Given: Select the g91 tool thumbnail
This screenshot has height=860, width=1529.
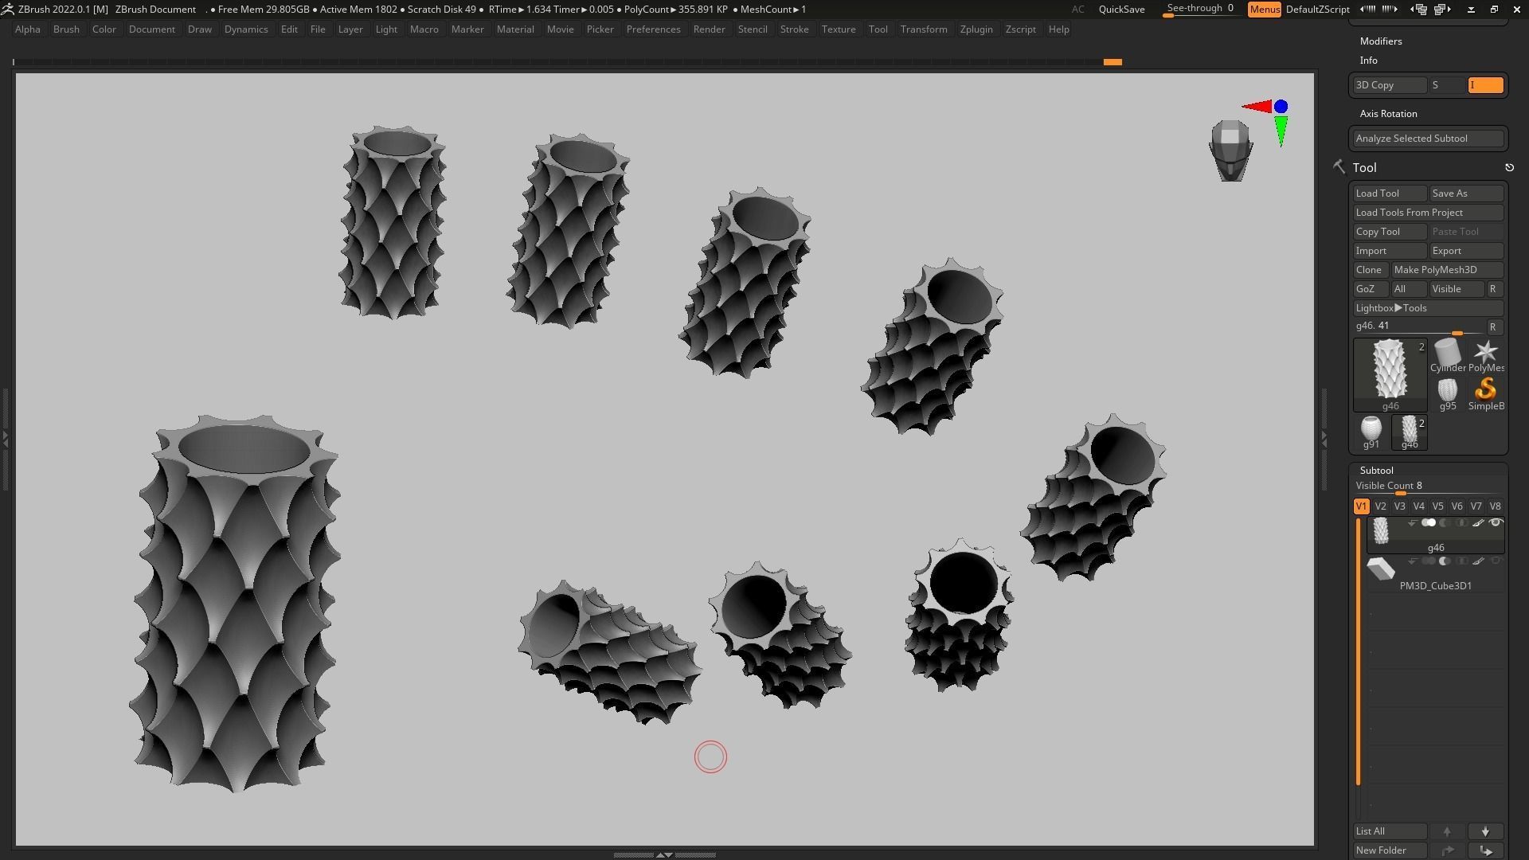Looking at the screenshot, I should click(x=1371, y=430).
